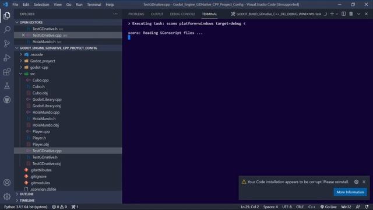The height and width of the screenshot is (210, 373).
Task: Split the terminal panel
Action: [x=343, y=14]
